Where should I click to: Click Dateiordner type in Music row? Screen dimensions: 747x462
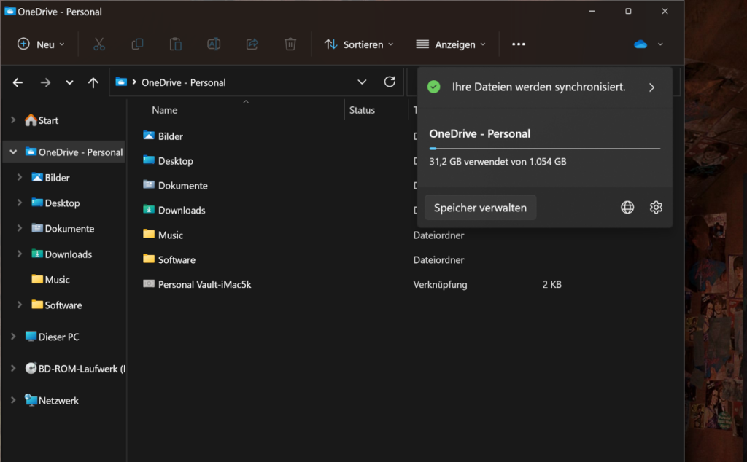click(x=438, y=235)
